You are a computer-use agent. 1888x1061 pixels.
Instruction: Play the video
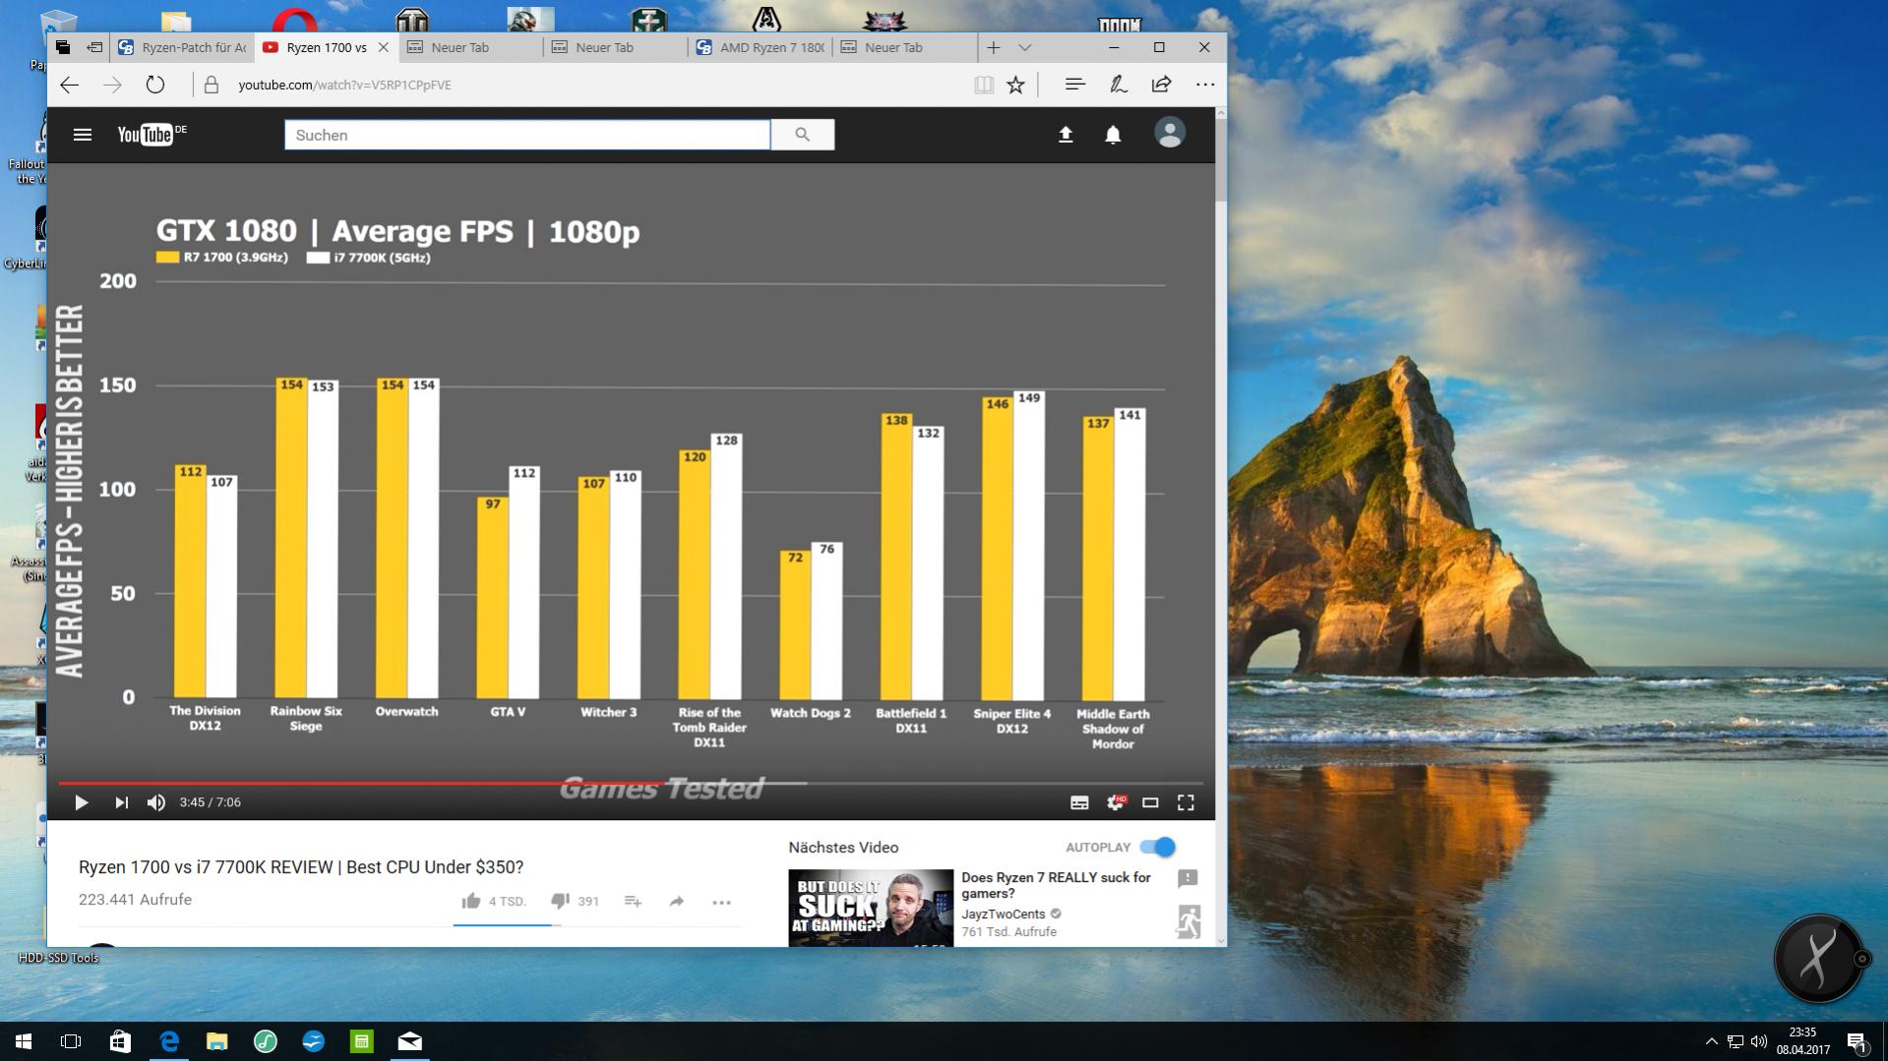82,802
